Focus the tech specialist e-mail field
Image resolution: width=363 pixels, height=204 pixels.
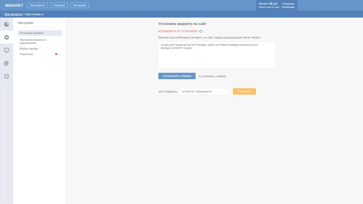click(204, 92)
